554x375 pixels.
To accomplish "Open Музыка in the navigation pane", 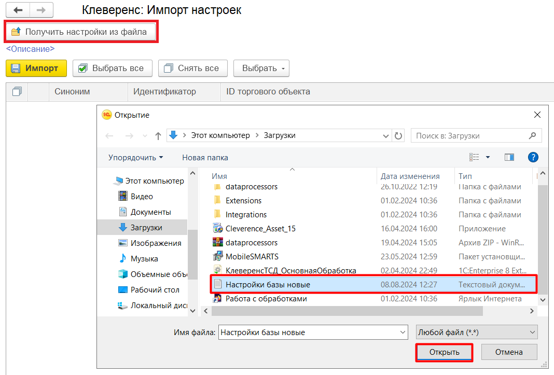I will [138, 259].
